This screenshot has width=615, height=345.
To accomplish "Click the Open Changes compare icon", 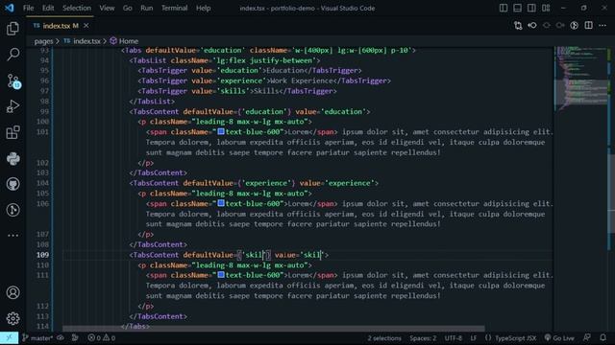I will point(518,26).
